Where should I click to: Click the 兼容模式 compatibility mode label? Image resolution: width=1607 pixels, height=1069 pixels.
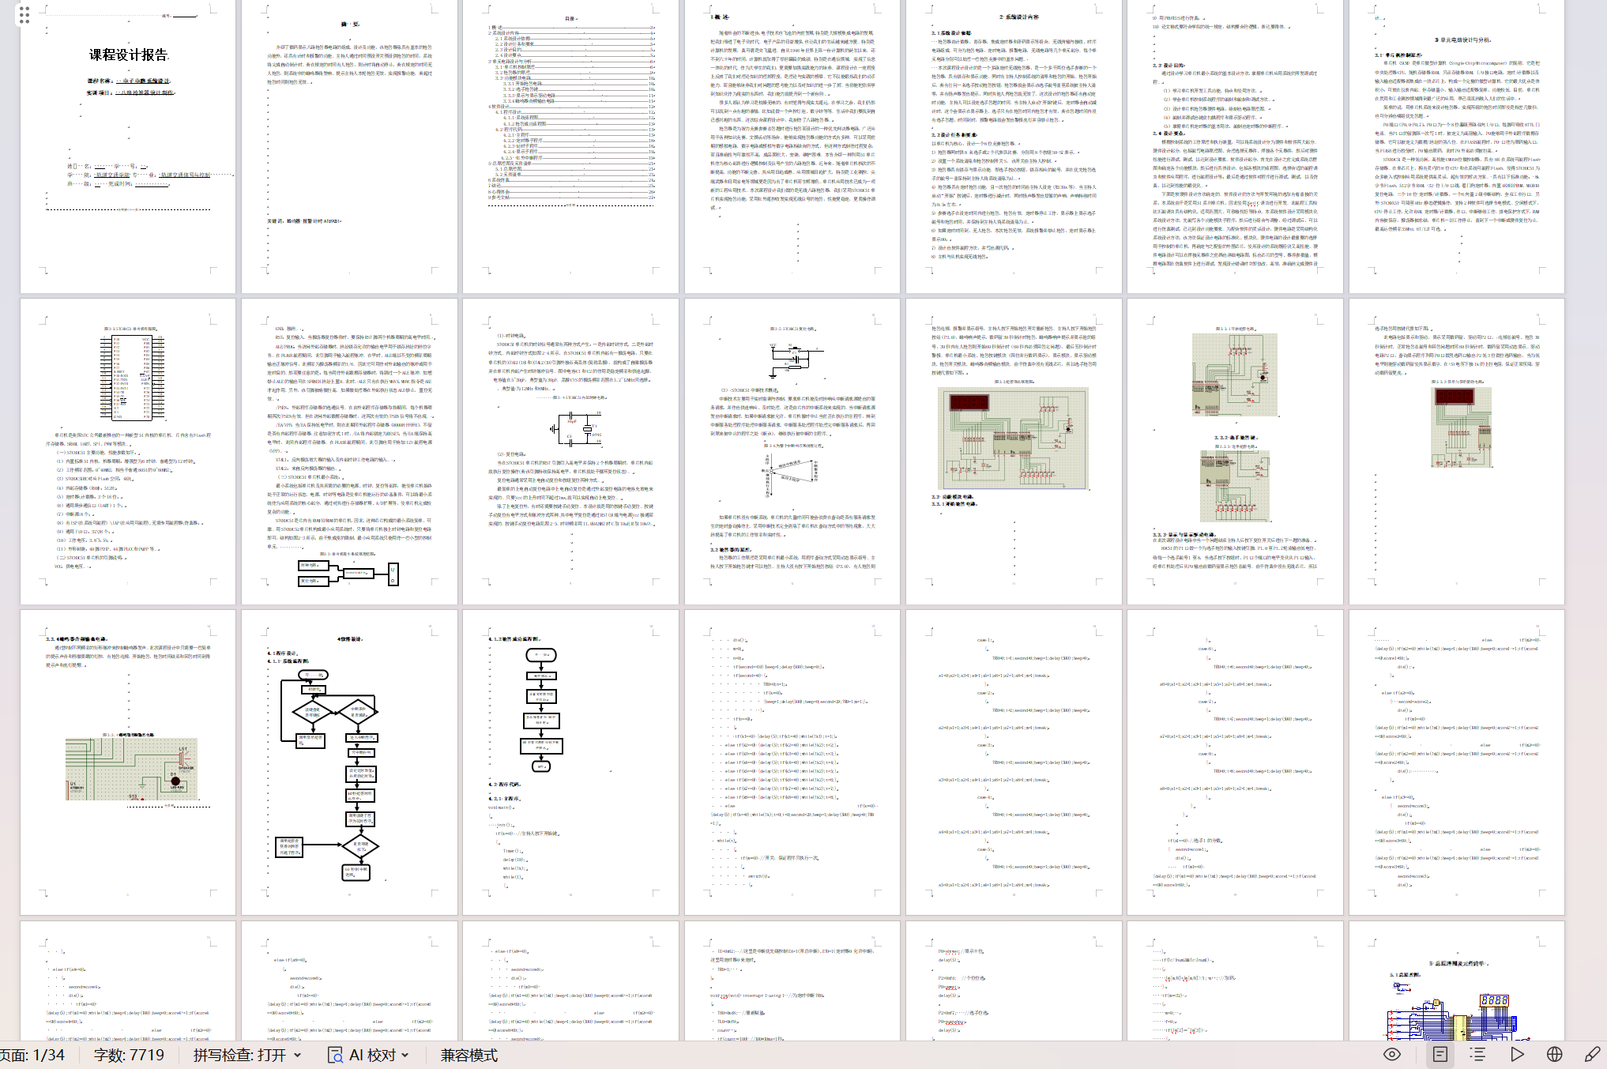coord(469,1055)
